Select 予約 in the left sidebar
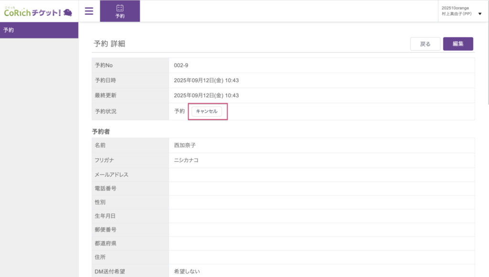 9,30
